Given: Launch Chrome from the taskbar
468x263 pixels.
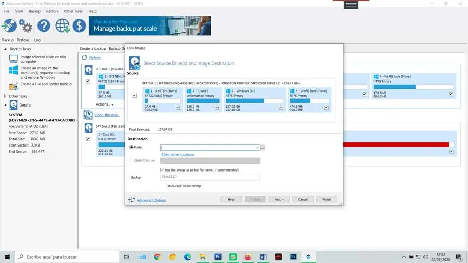Looking at the screenshot, I should click(x=157, y=257).
